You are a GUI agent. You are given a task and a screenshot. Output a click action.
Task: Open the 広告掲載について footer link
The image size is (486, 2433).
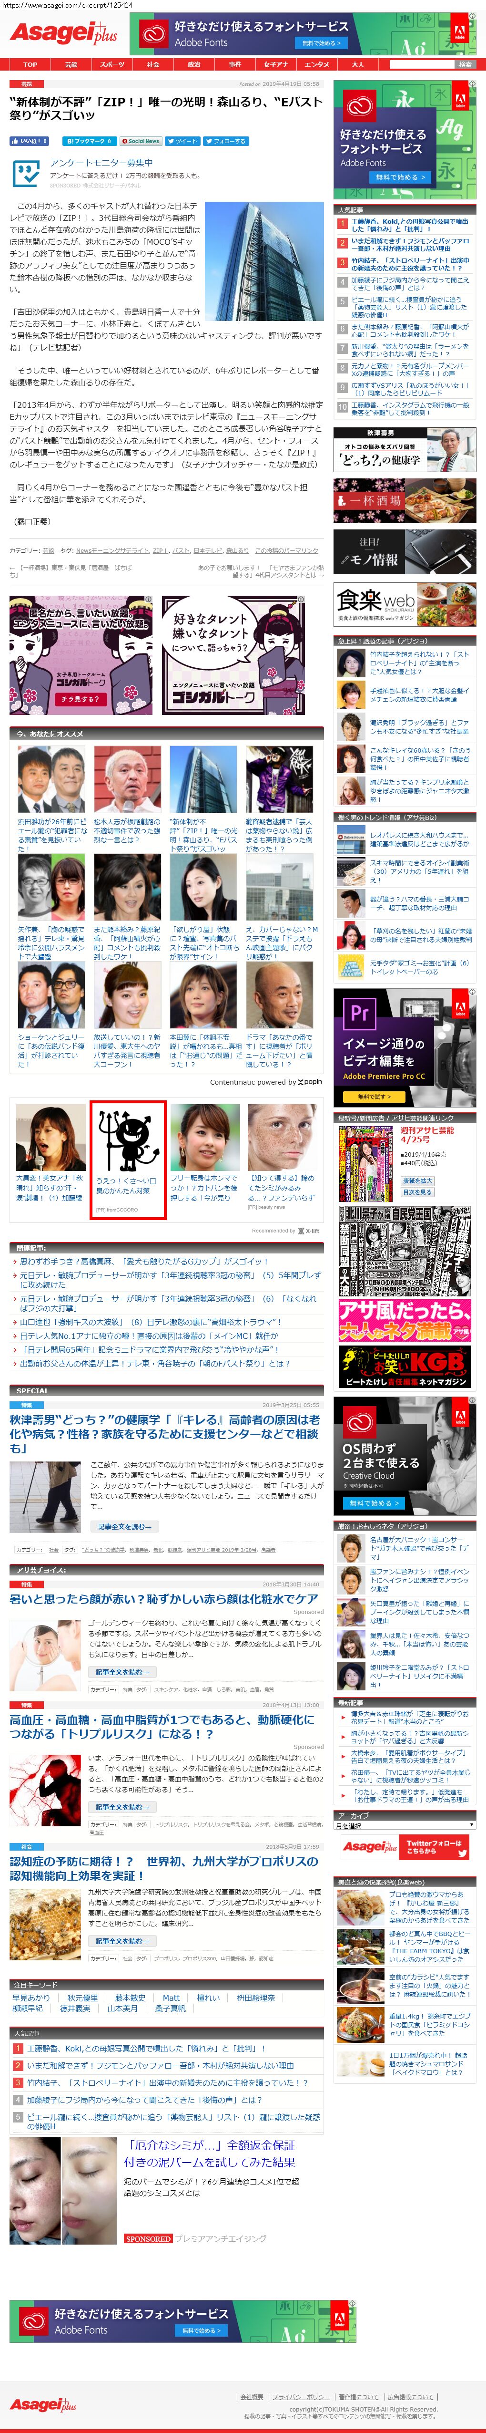click(x=412, y=2396)
